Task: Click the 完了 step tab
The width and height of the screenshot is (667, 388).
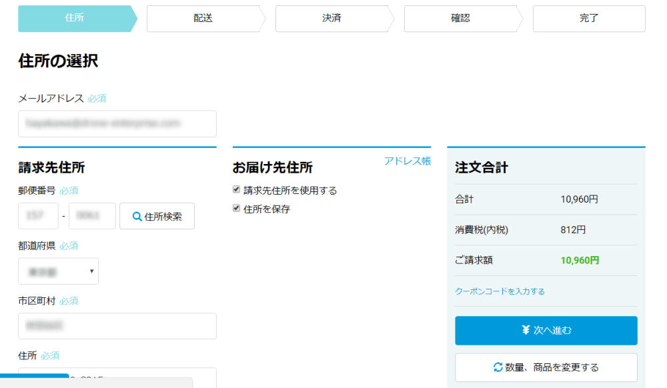Action: (x=589, y=19)
